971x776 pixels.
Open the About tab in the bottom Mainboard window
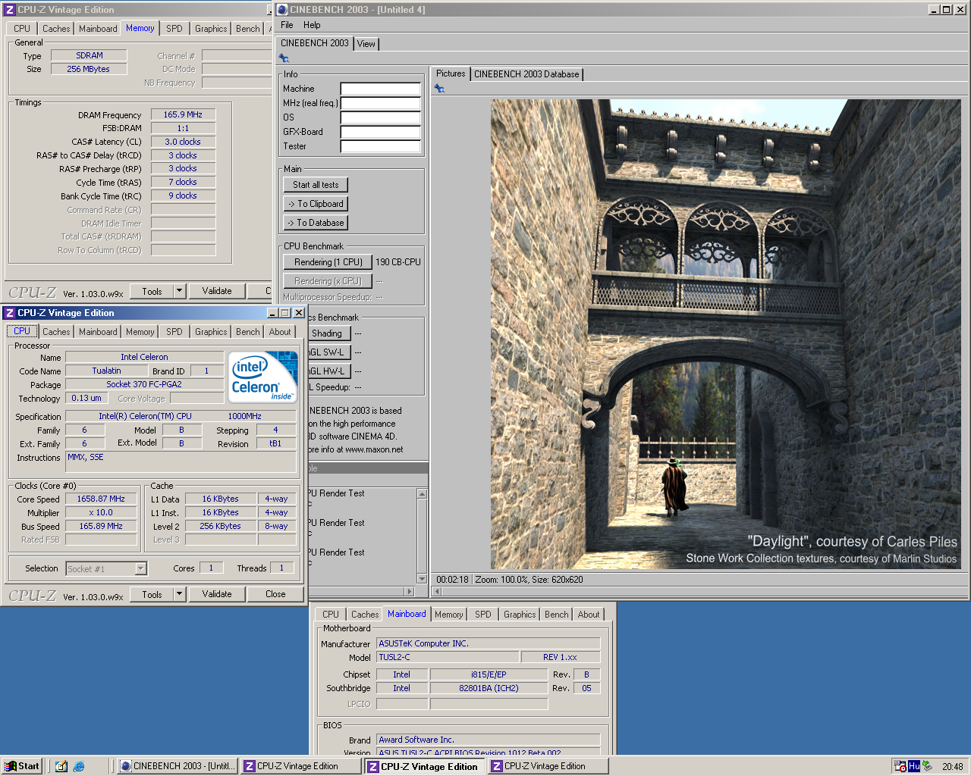click(x=589, y=615)
